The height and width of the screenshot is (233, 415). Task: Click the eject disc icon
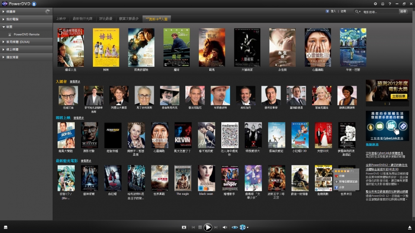(x=409, y=227)
